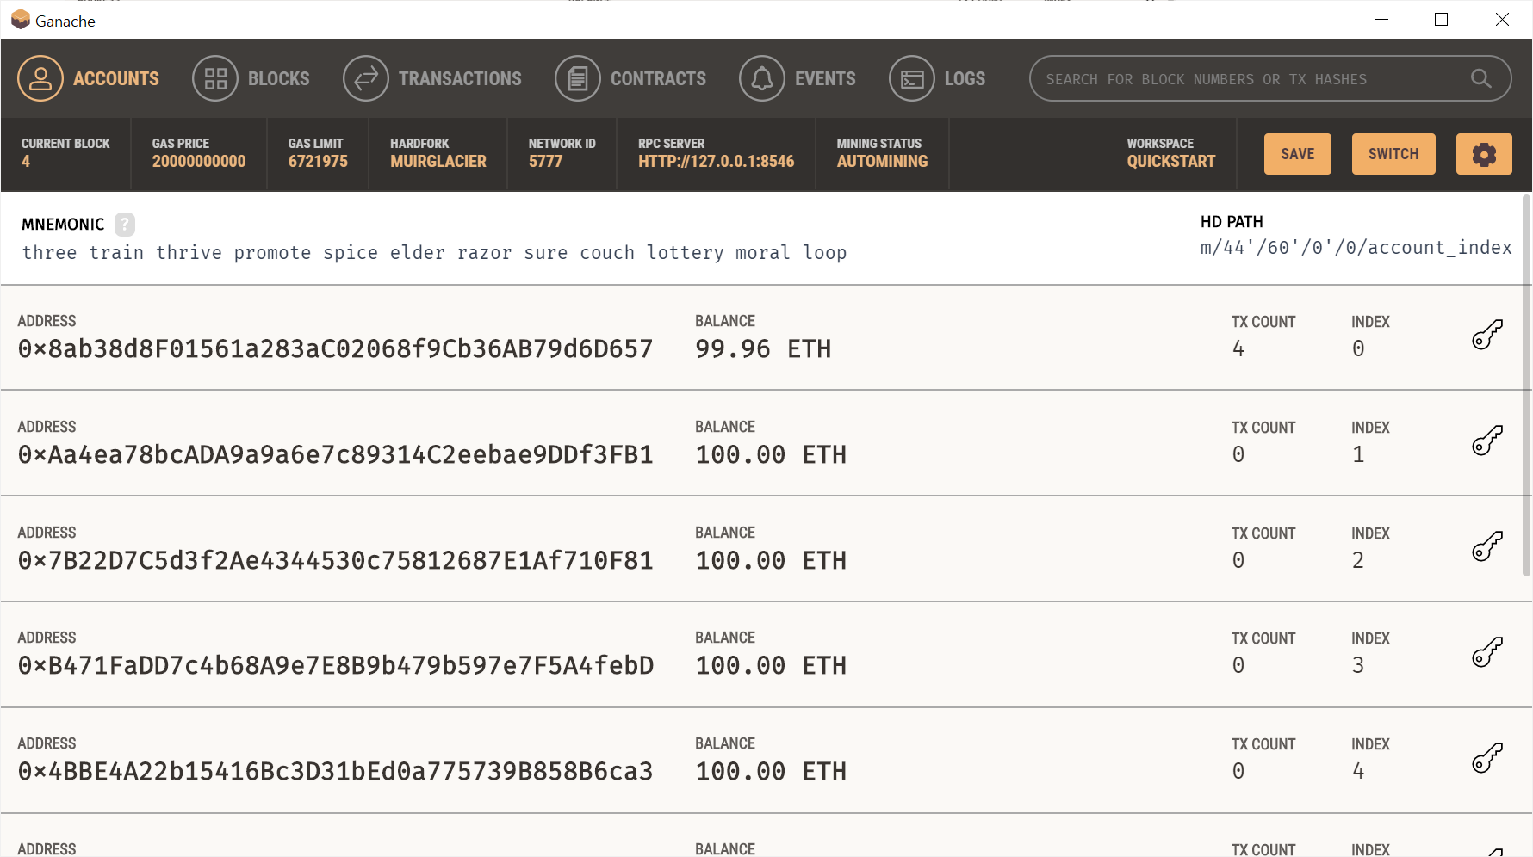Click the Events bell icon
The image size is (1533, 857).
tap(762, 78)
